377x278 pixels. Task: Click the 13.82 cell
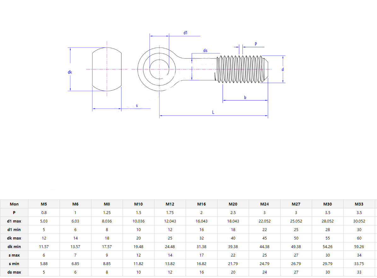[x=170, y=264]
